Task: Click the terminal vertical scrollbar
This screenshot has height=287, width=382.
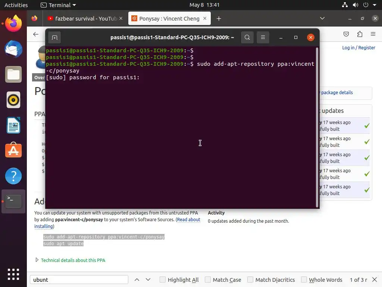Action: (317, 127)
